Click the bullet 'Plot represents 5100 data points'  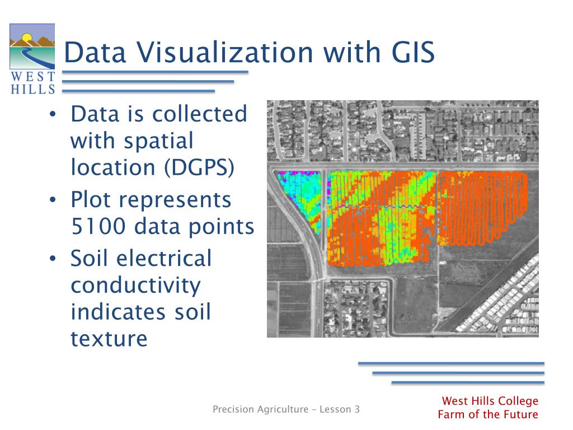tap(162, 213)
